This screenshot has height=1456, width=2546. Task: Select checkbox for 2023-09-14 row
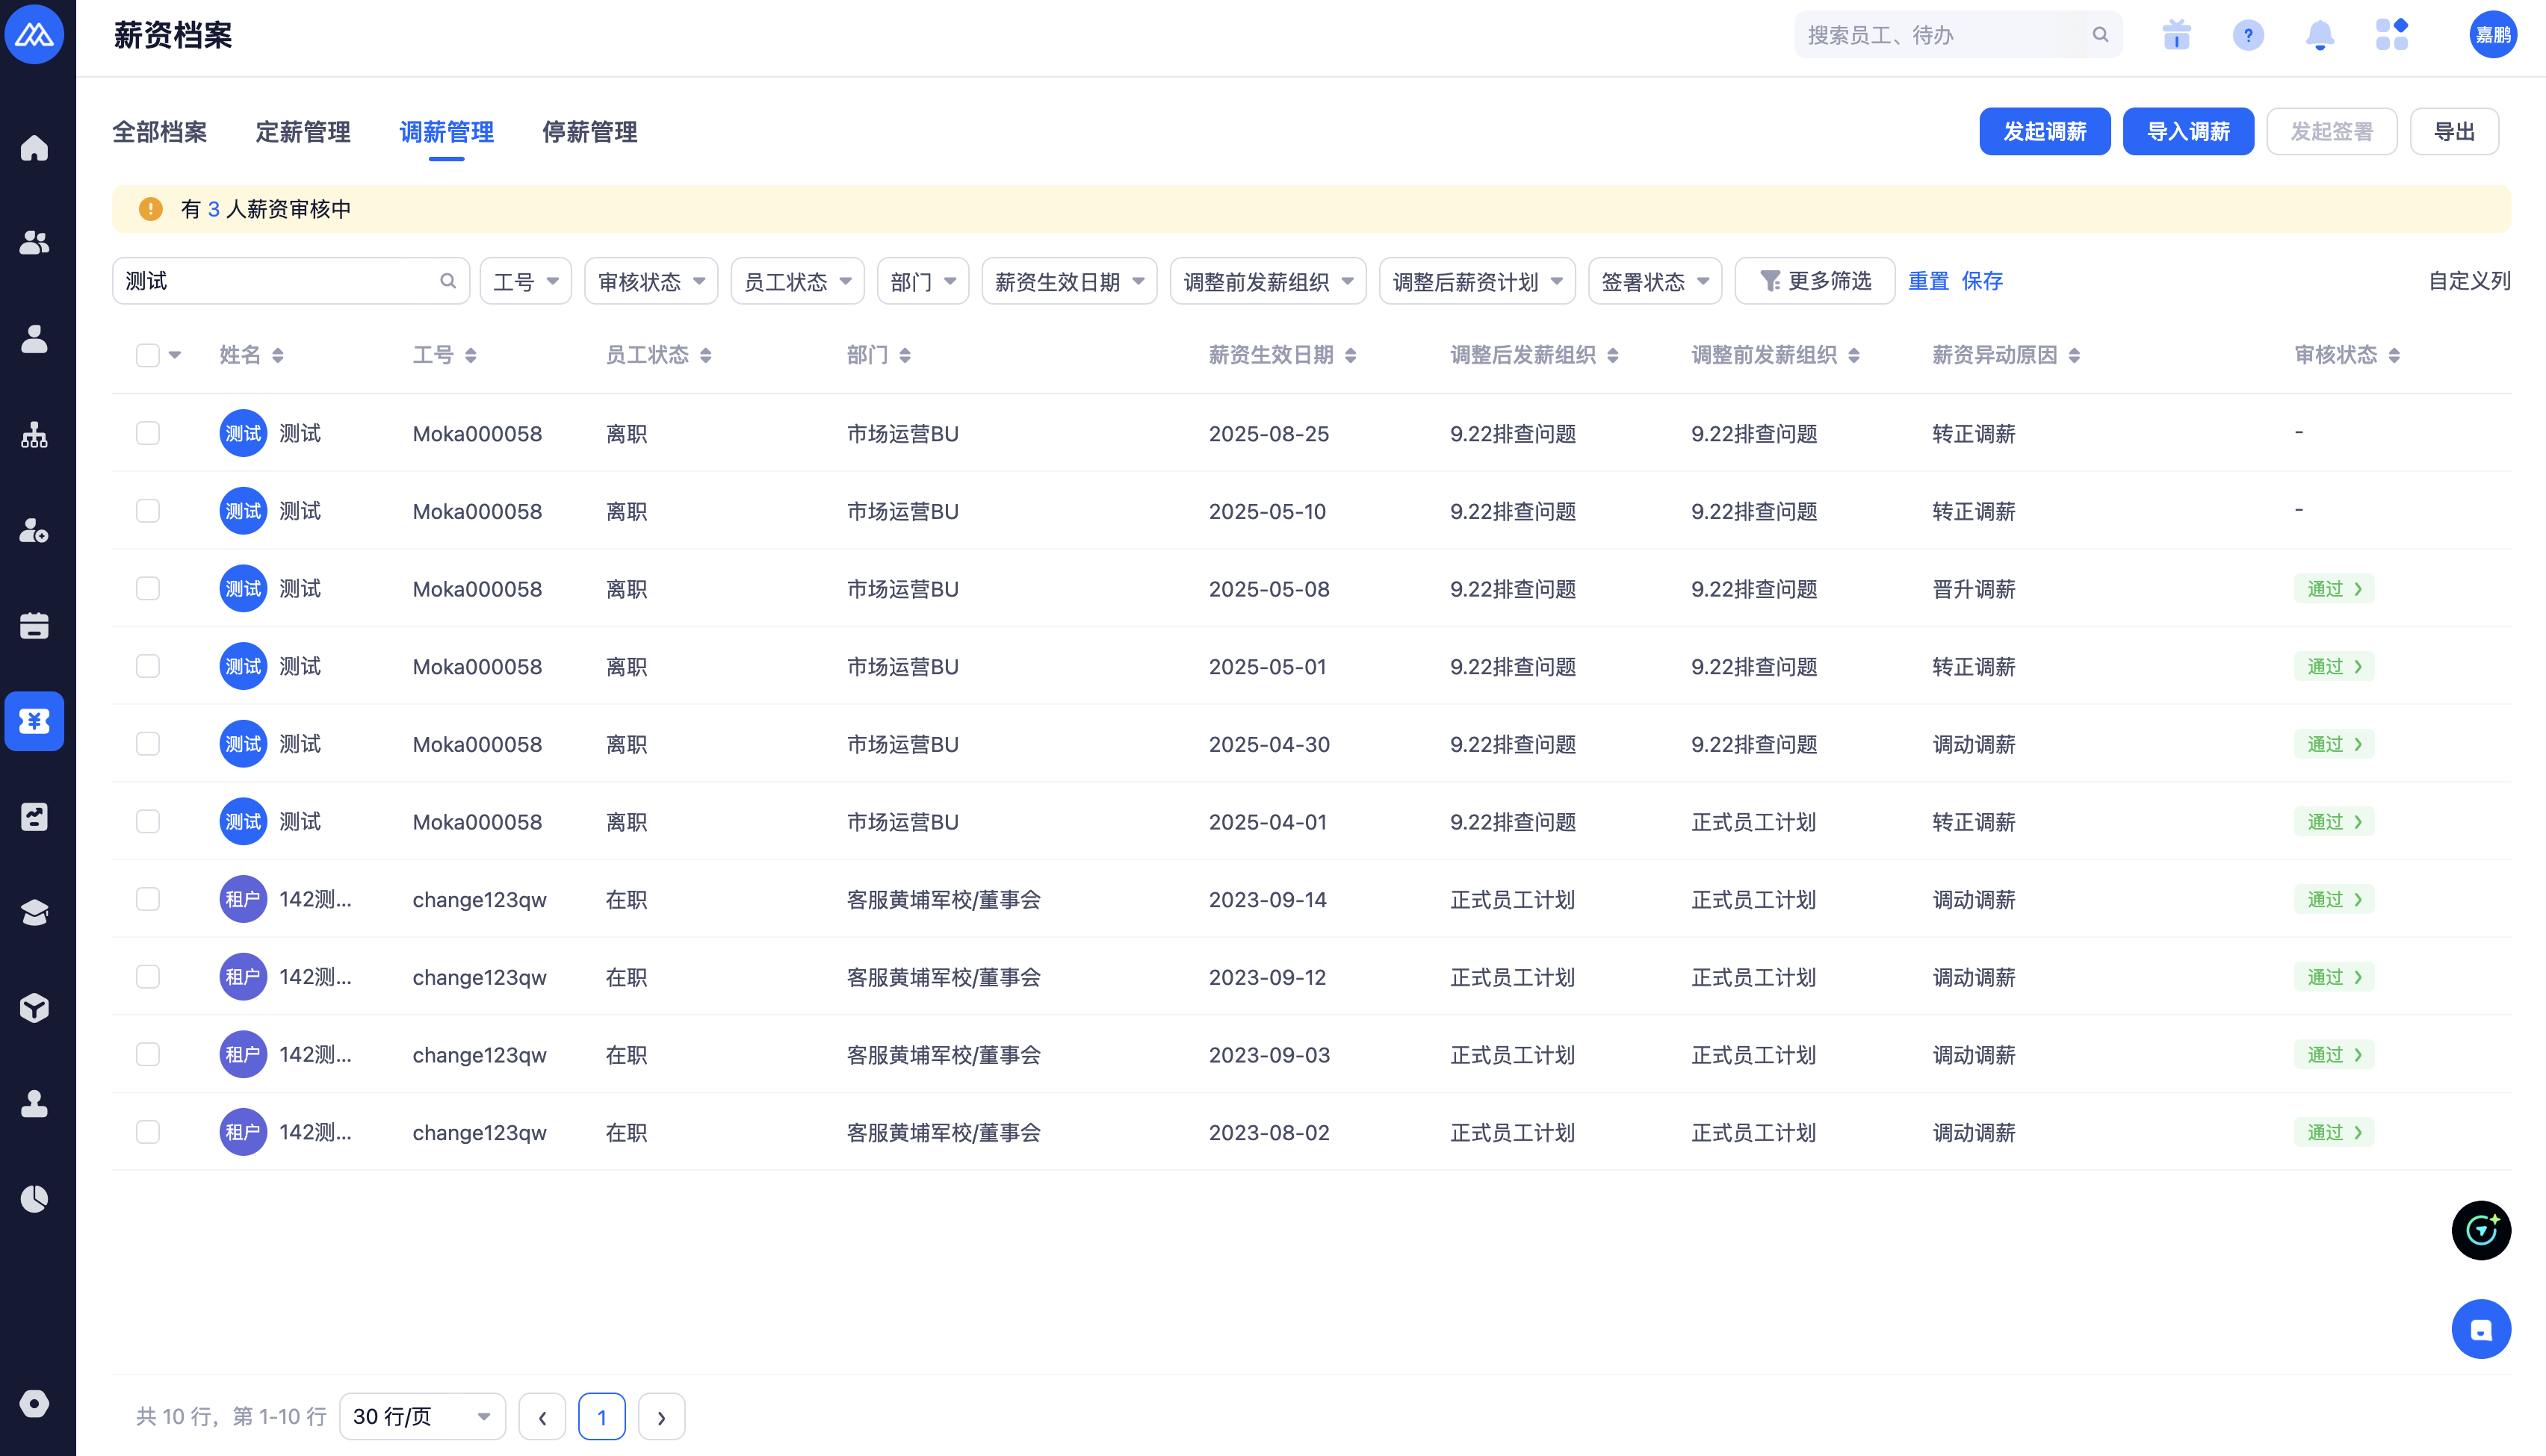[147, 899]
